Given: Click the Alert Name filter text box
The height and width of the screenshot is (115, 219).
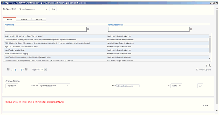Looking at the screenshot, I should pyautogui.click(x=46, y=30).
